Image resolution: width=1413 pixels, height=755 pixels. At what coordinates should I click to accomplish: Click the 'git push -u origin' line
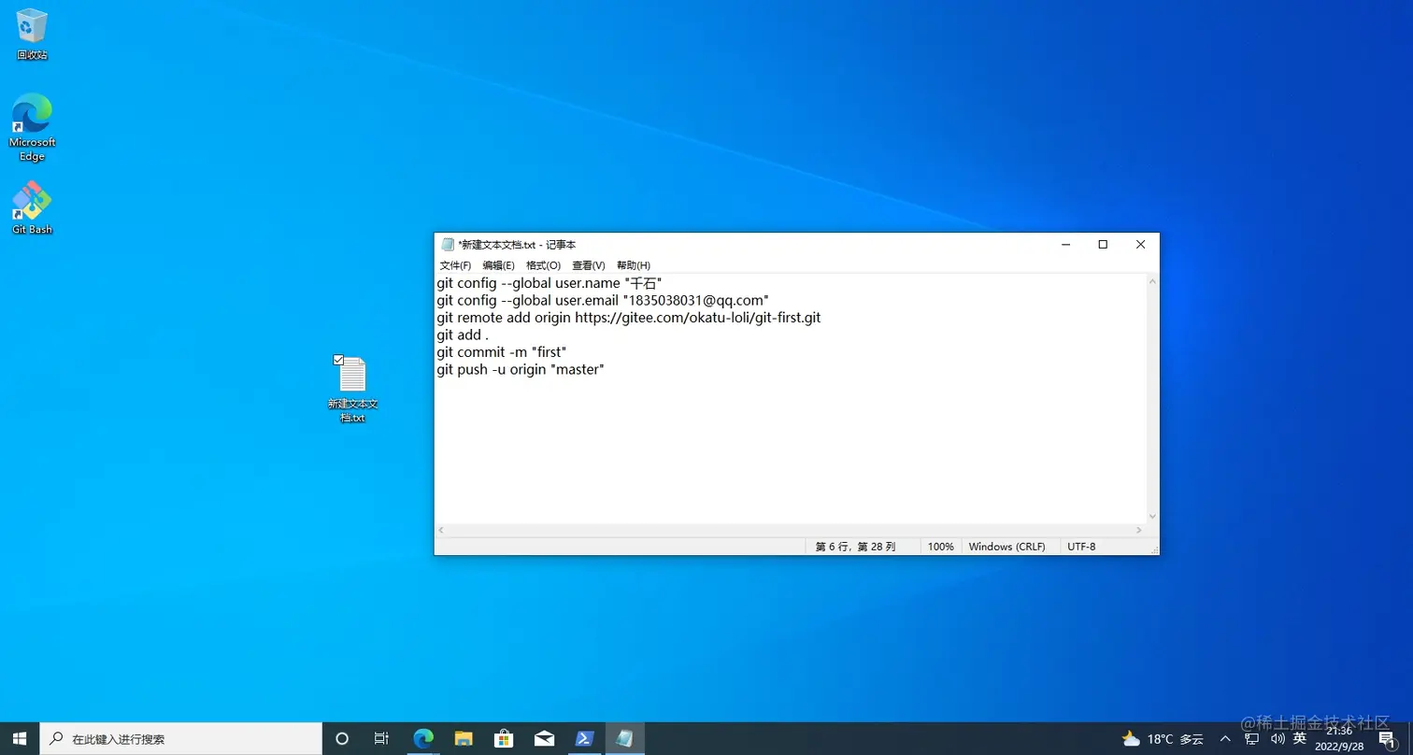coord(521,369)
